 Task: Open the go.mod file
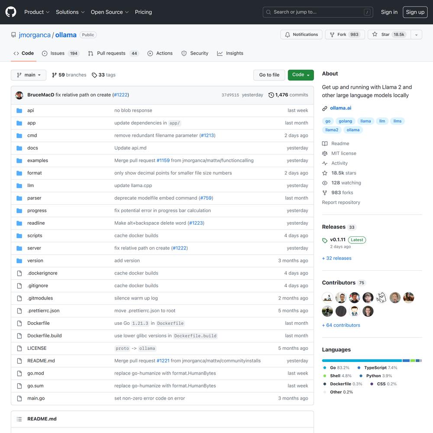pos(36,374)
